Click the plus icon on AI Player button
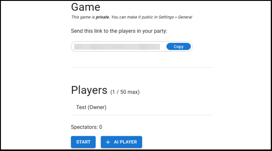The image size is (272, 151). click(108, 142)
